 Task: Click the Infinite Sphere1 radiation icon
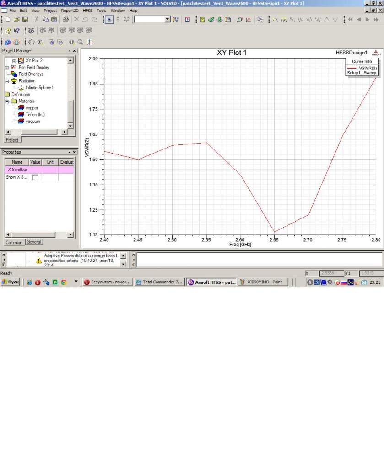pyautogui.click(x=21, y=88)
